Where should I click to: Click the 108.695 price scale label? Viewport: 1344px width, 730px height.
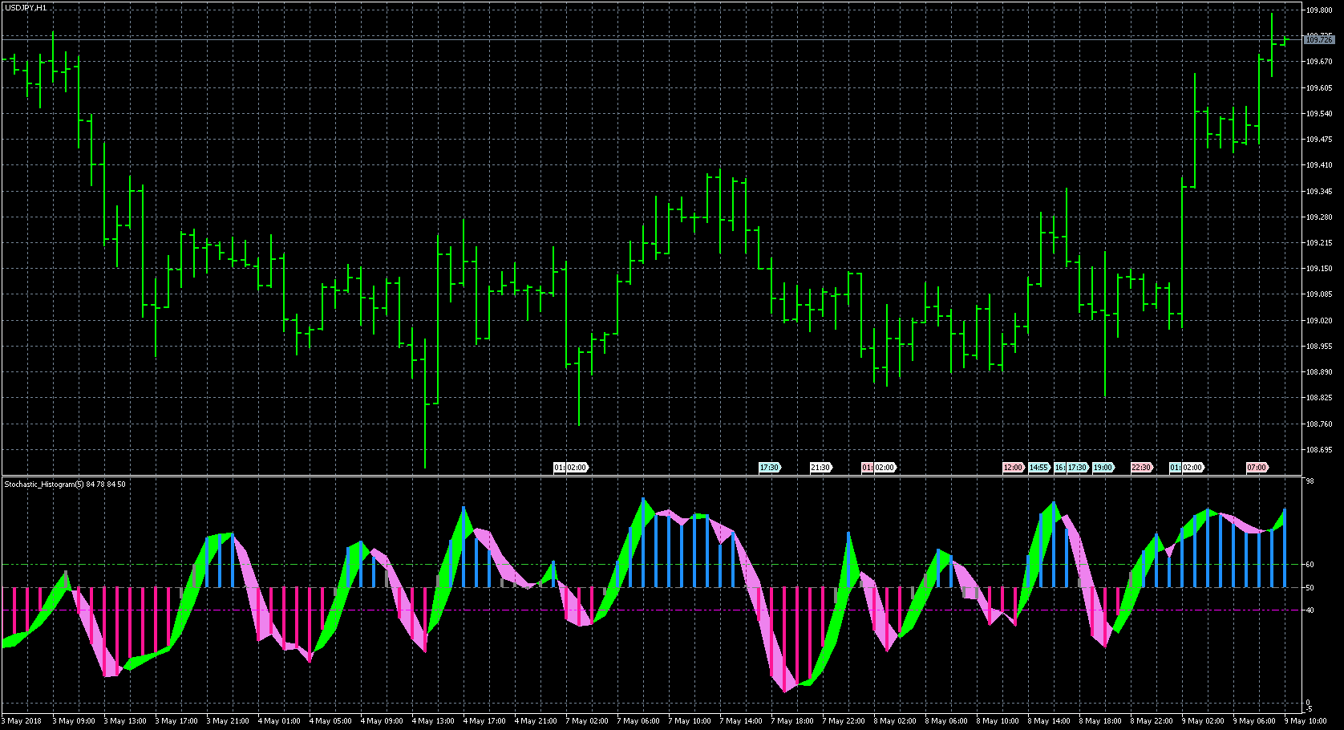pos(1319,450)
